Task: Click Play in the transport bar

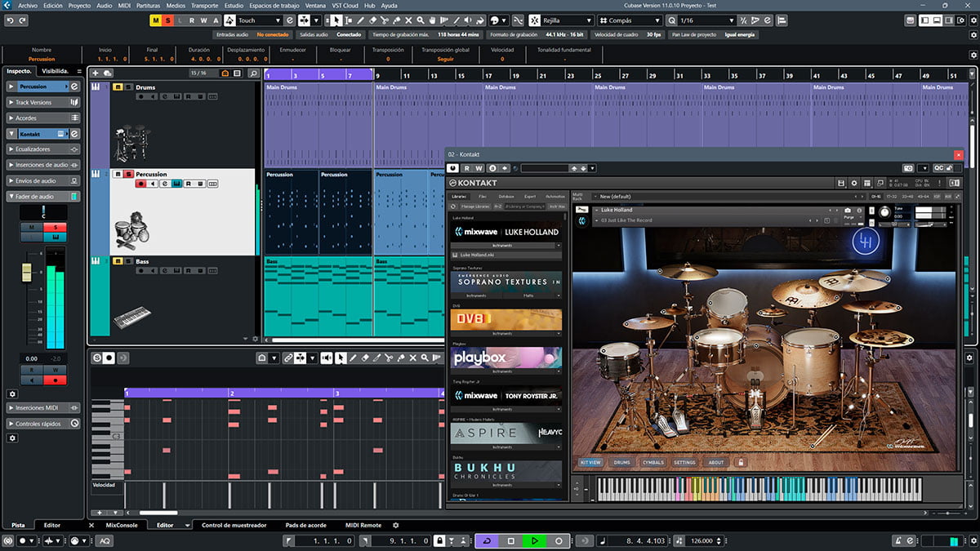Action: coord(533,540)
